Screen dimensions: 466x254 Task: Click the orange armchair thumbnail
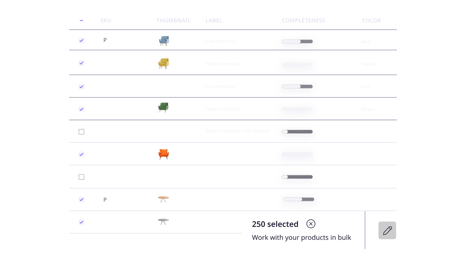(164, 154)
